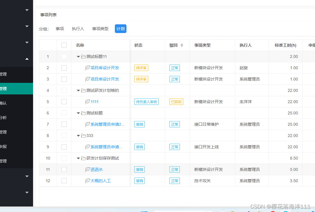Check the checkbox for row 1
Image resolution: width=315 pixels, height=212 pixels.
point(64,56)
